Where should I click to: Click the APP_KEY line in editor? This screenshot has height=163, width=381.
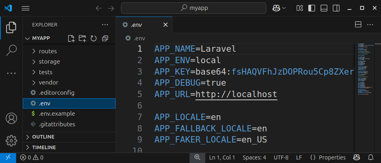point(255,72)
